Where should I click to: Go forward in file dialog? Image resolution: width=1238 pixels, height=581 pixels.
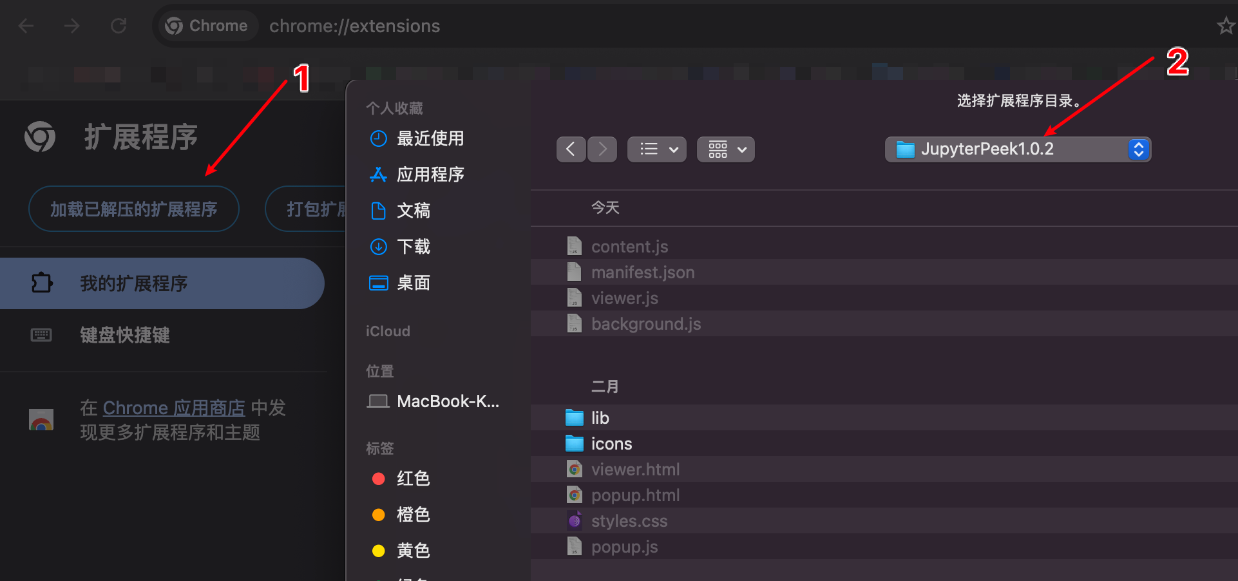click(602, 149)
